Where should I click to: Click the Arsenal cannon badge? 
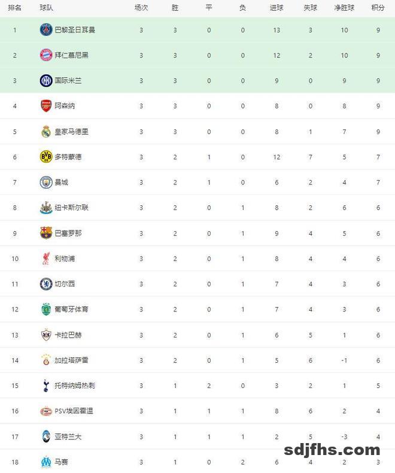tap(46, 106)
